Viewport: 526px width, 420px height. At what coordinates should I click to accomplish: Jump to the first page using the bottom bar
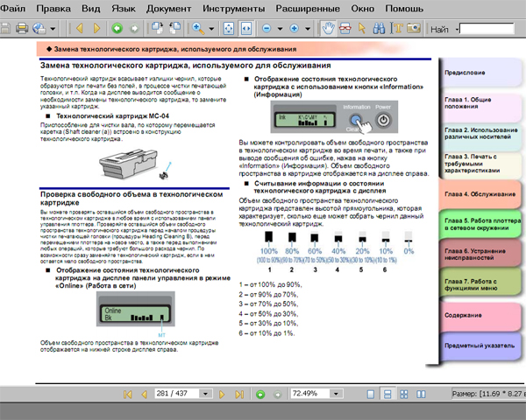[127, 395]
